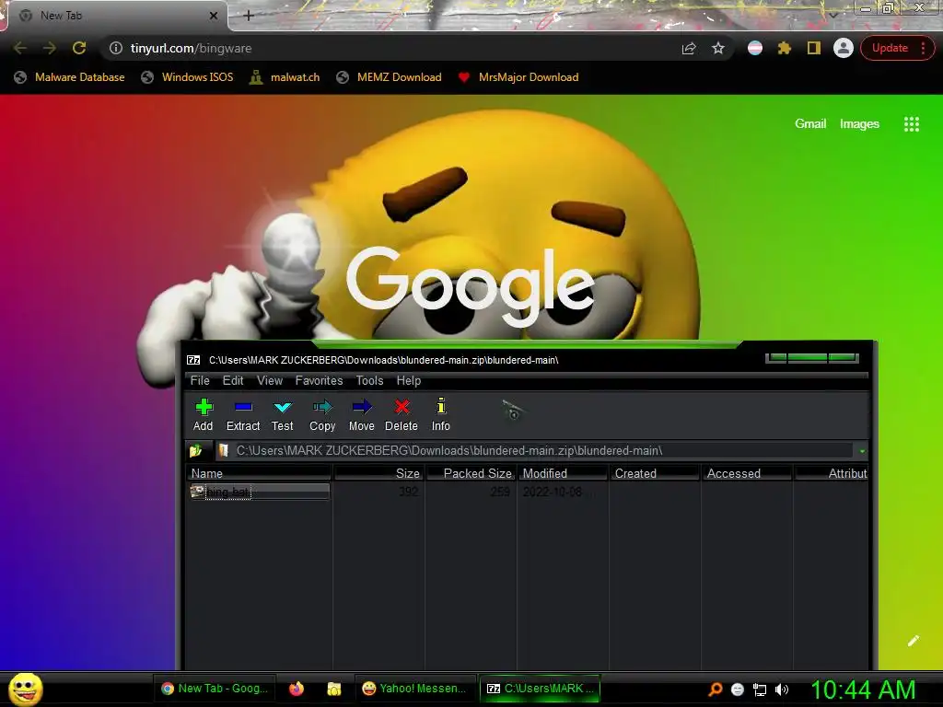Select the bing.bat file row
The width and height of the screenshot is (943, 707).
260,492
